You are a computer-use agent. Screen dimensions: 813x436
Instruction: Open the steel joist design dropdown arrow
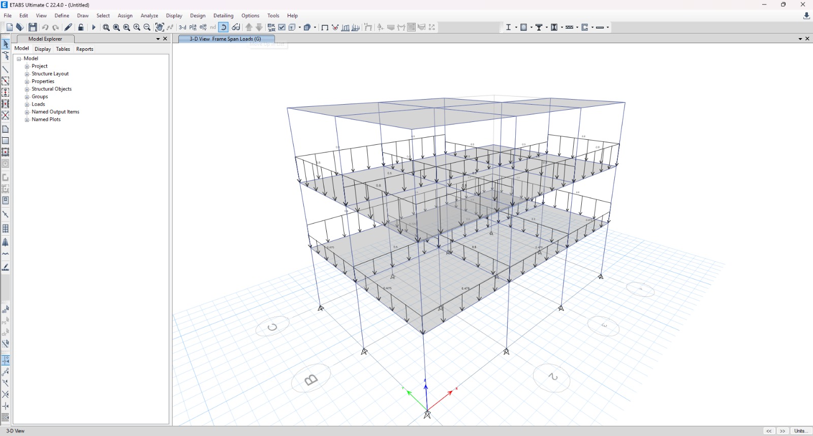click(577, 27)
